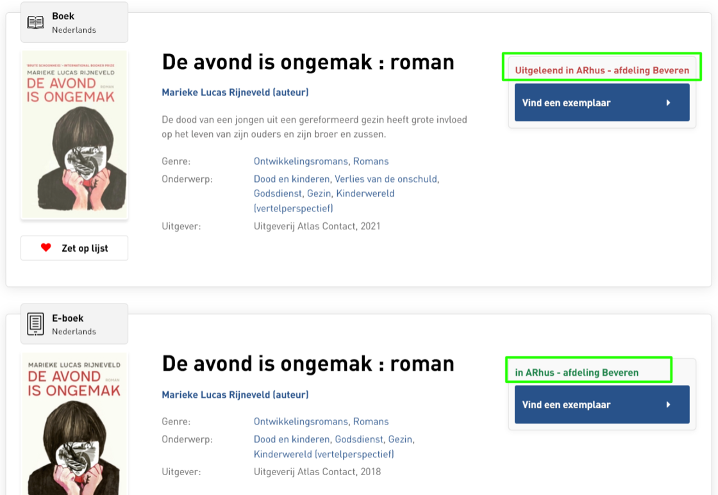This screenshot has height=495, width=718.
Task: Open subject Kinderwereld (vertelperspectief) in the E-boek card
Action: [324, 454]
